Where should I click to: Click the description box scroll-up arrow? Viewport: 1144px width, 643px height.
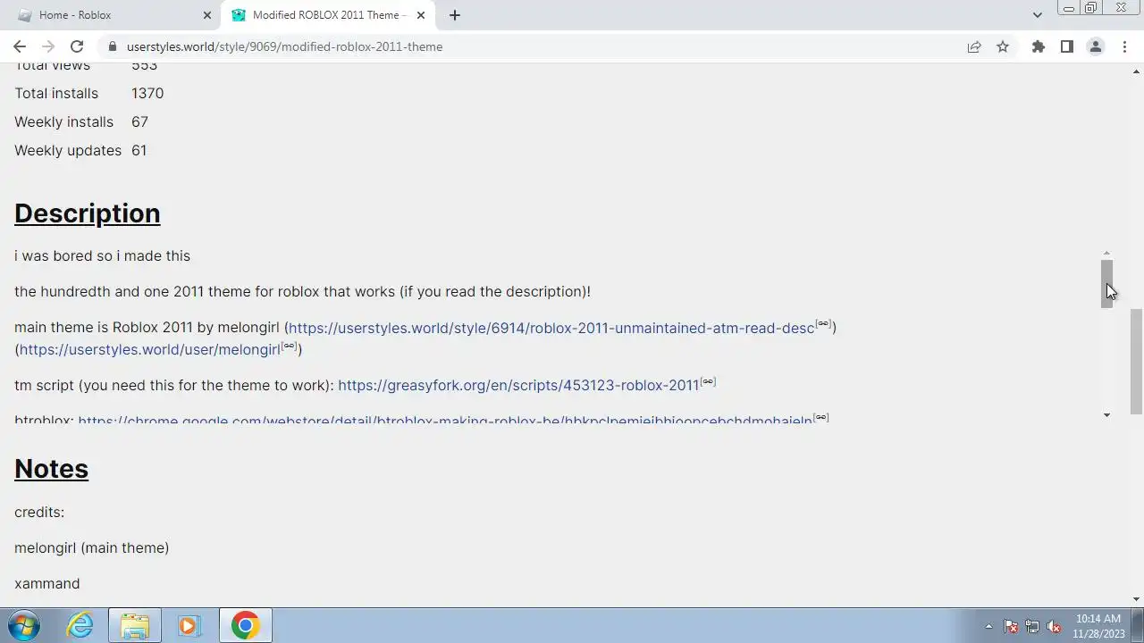click(x=1106, y=254)
